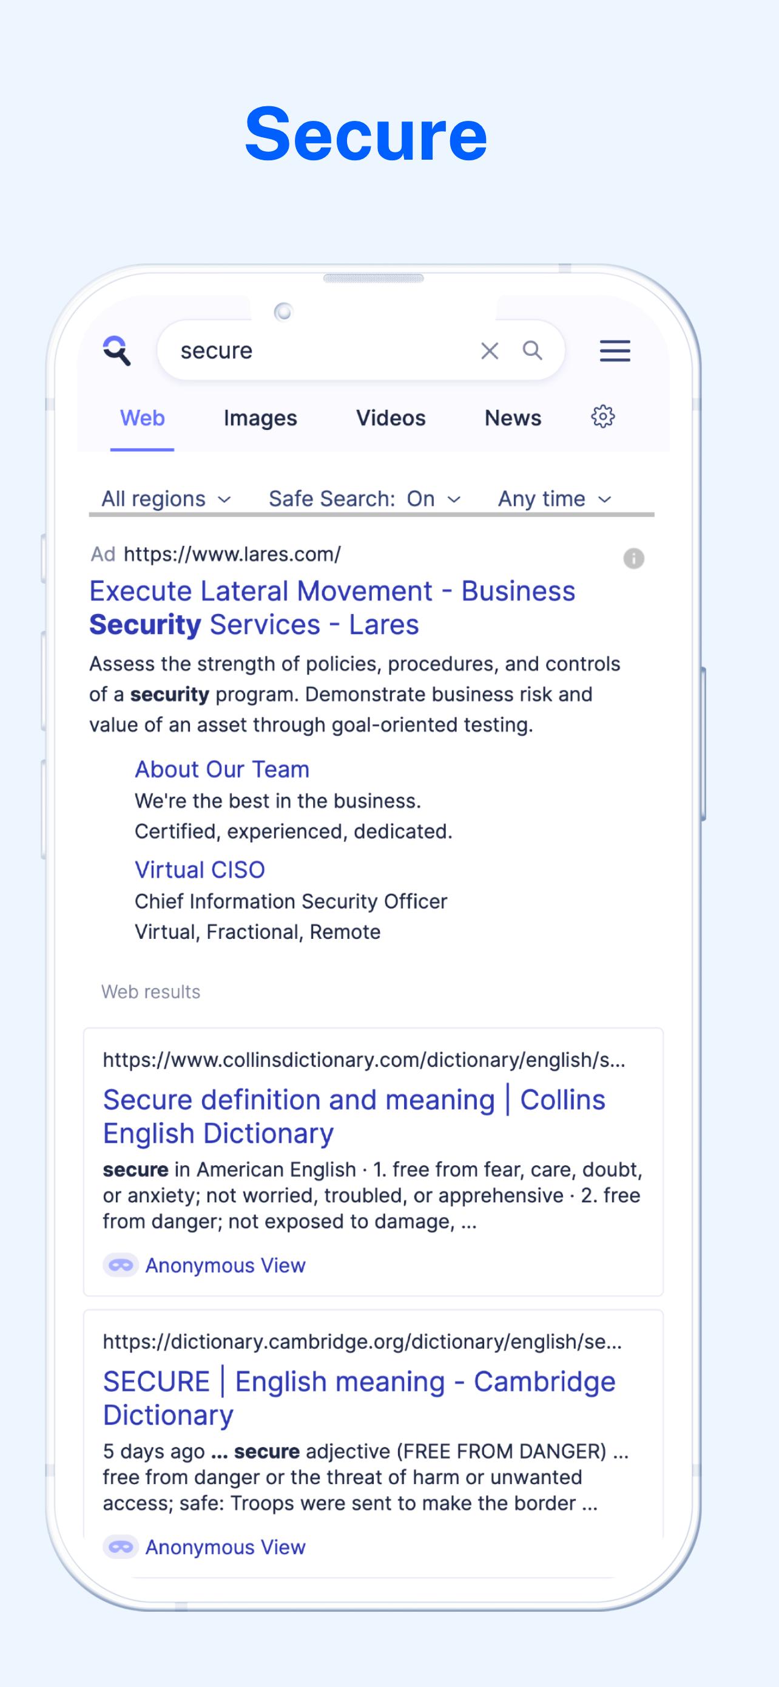Click the https://www.lares.com/ ad URL

[x=232, y=554]
